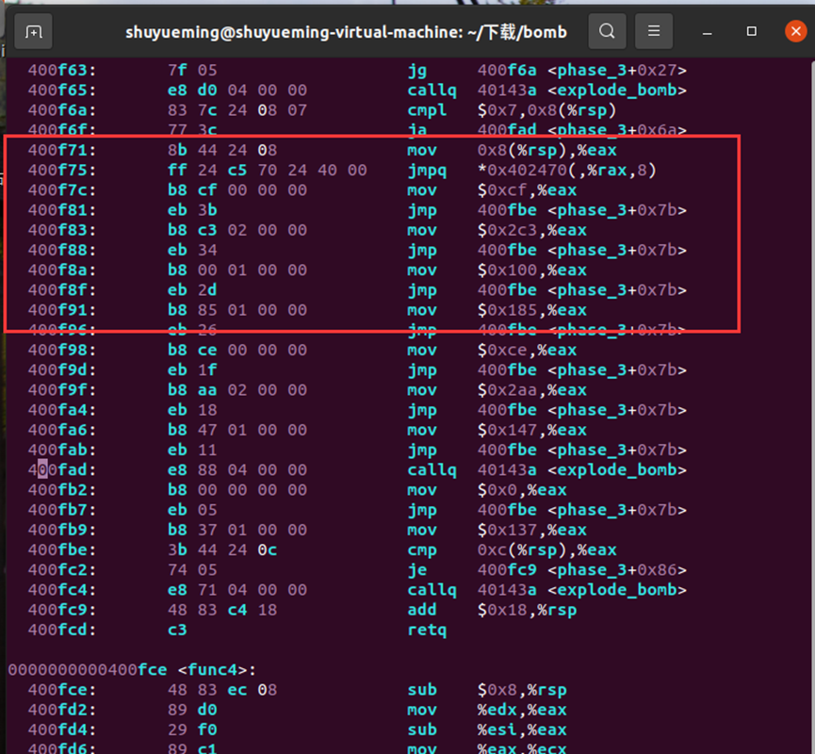Open a new terminal tab
This screenshot has height=754, width=815.
click(33, 31)
